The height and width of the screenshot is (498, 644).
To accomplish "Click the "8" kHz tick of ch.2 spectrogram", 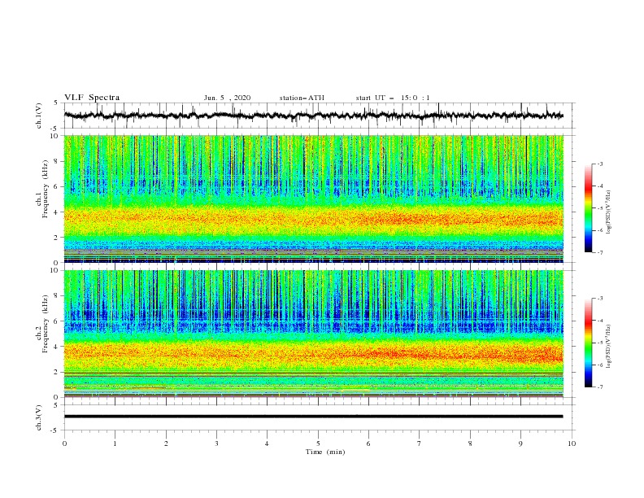I will 58,296.
